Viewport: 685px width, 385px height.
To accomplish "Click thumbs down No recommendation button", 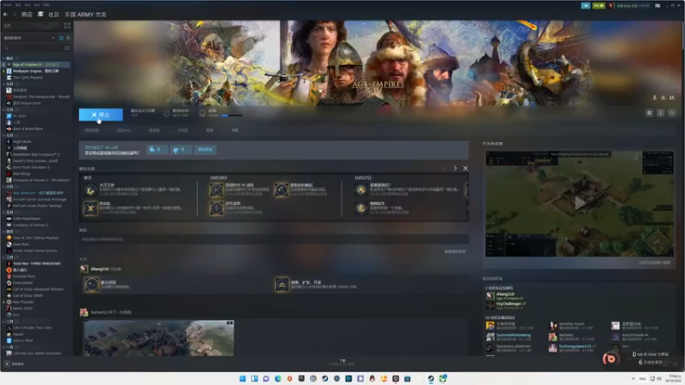I will pos(181,149).
